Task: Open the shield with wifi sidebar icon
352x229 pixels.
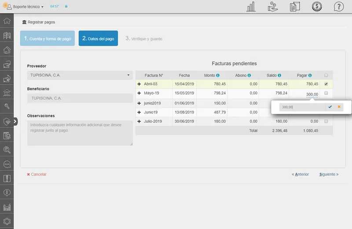Action: [x=7, y=121]
